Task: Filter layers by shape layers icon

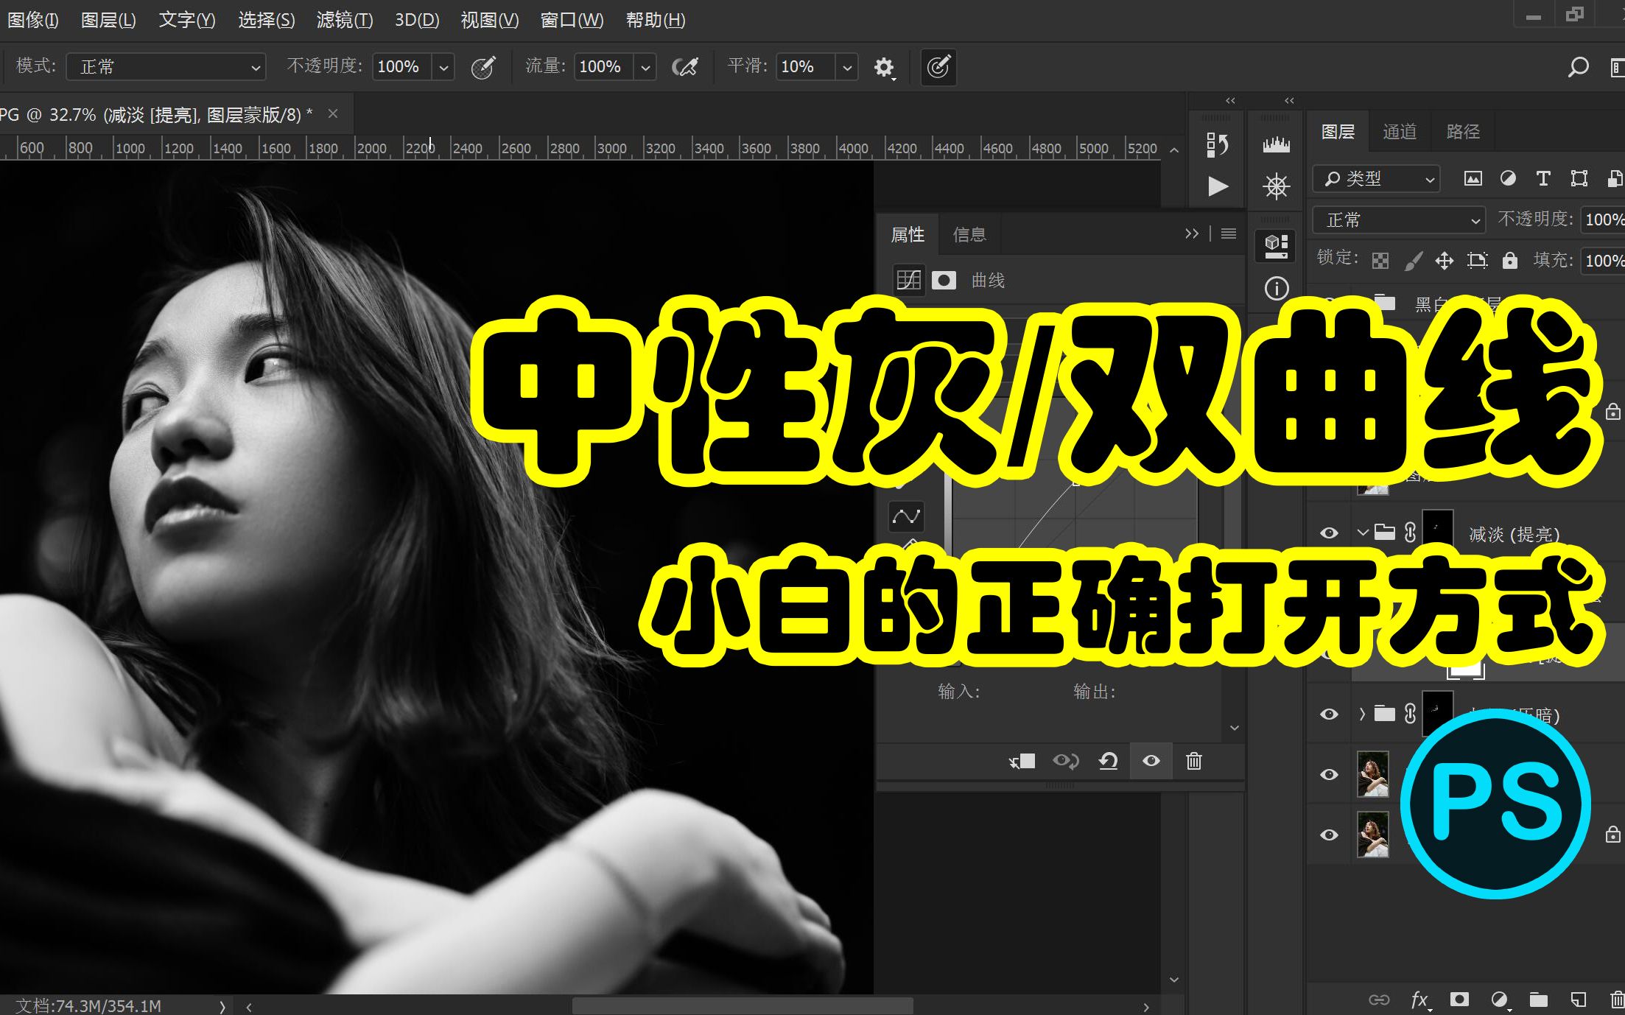Action: (x=1579, y=179)
